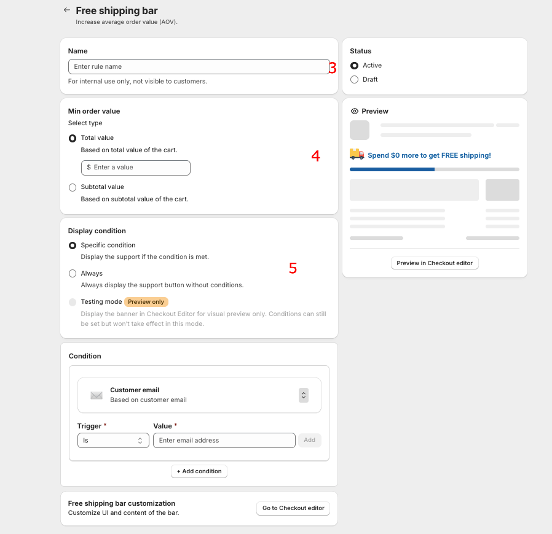Click the Customer email condition card
This screenshot has width=552, height=534.
[199, 395]
